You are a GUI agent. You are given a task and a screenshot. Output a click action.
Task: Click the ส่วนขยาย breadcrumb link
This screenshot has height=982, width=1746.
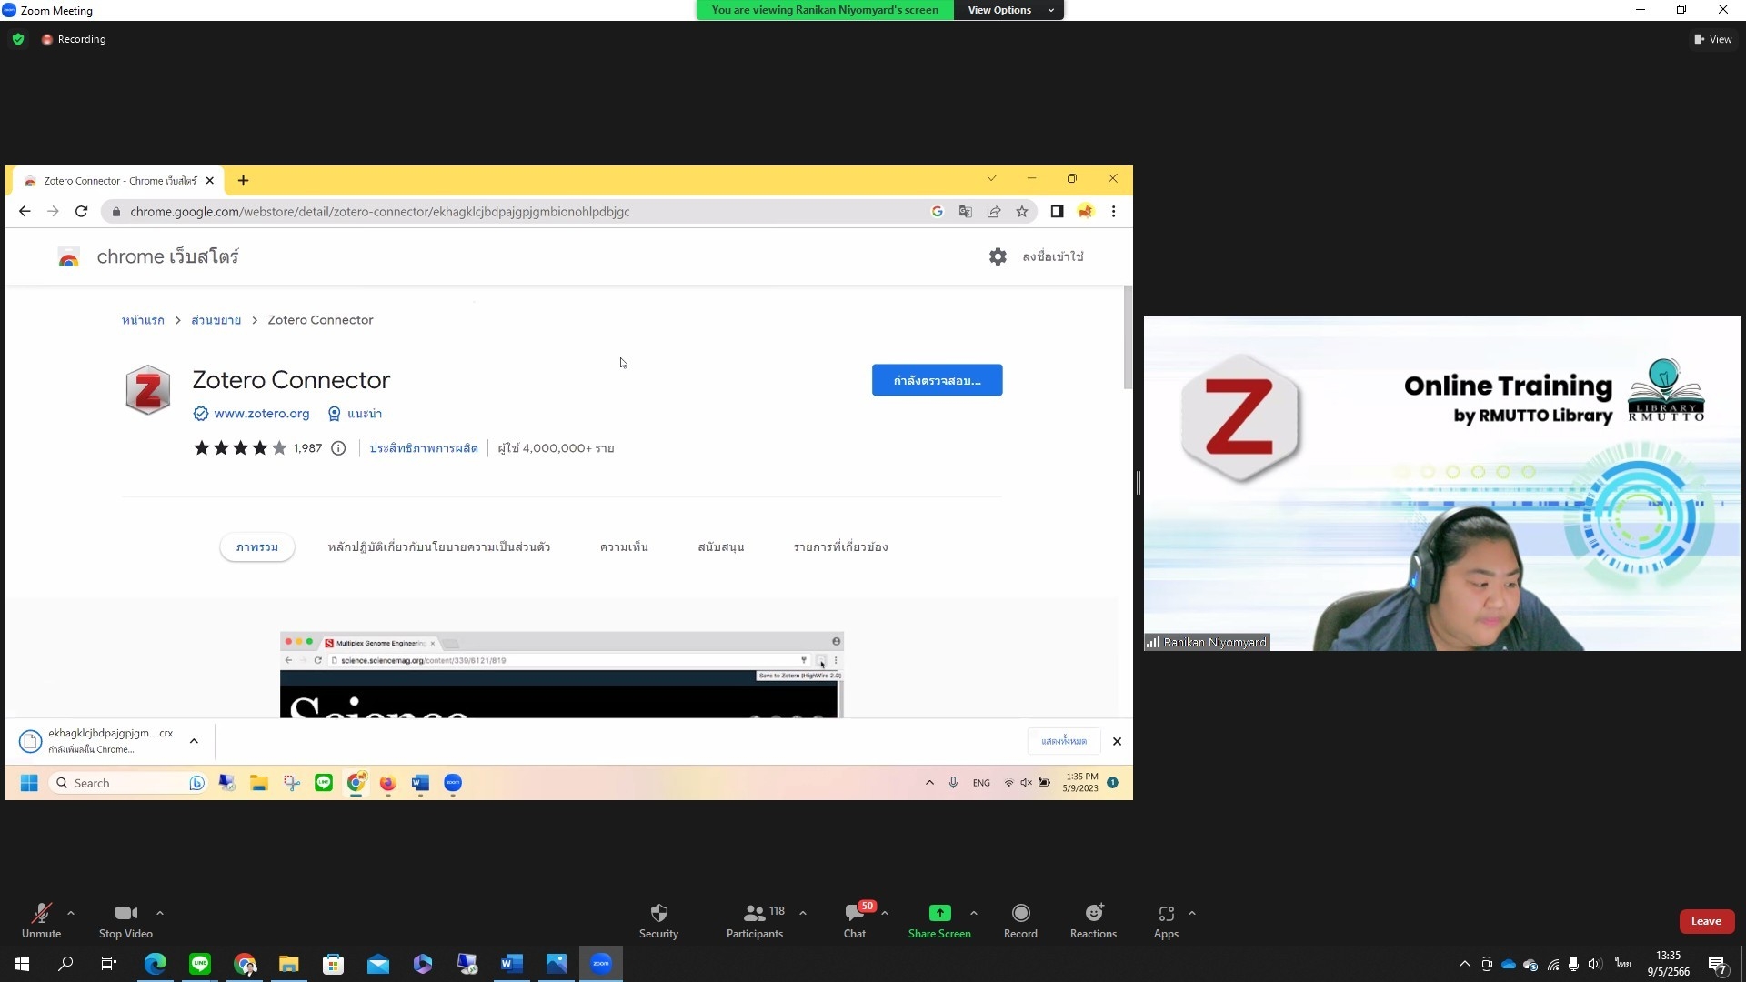tap(216, 320)
